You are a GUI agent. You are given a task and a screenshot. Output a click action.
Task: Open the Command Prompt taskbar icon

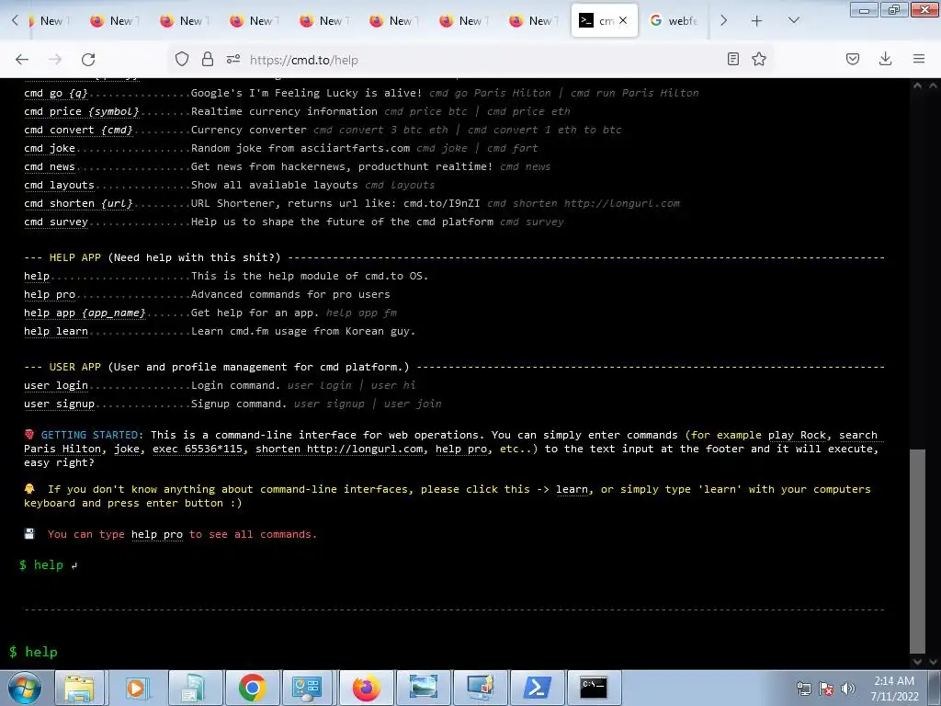(594, 688)
